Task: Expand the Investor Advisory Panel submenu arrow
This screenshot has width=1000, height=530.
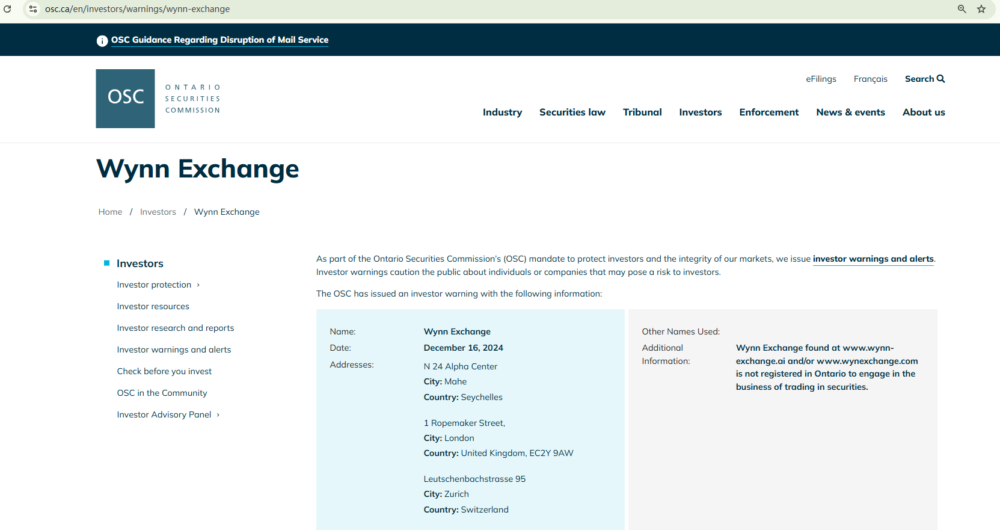Action: [218, 415]
